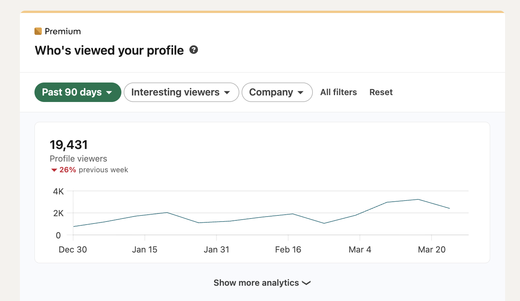Reset all applied filters
The width and height of the screenshot is (520, 301).
[x=381, y=92]
